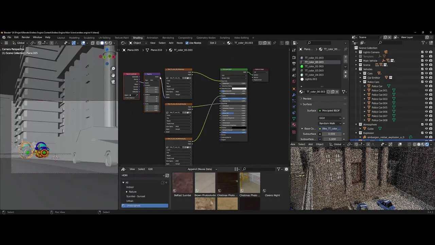
Task: Disable rendering of the Explosion collection with camera icon
Action: pos(431,133)
